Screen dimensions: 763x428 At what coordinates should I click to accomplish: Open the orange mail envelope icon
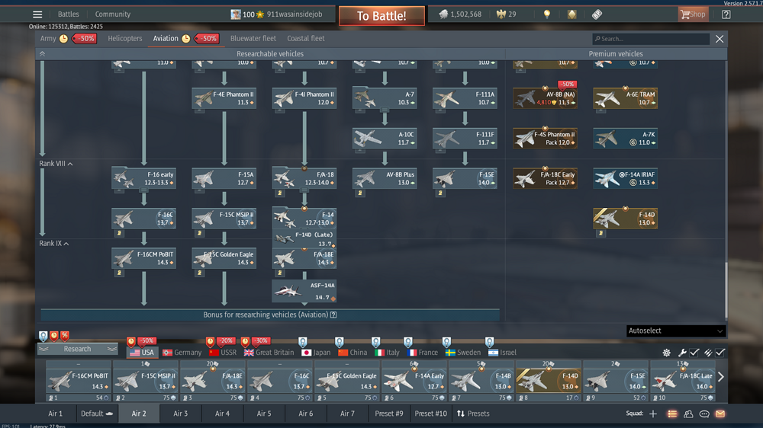pyautogui.click(x=720, y=414)
